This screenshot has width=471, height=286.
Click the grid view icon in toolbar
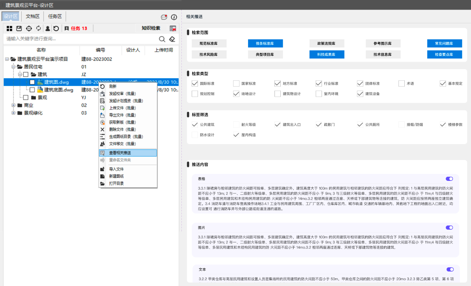click(x=9, y=28)
